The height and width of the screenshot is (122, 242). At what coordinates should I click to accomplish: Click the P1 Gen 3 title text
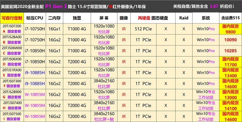click(56, 6)
